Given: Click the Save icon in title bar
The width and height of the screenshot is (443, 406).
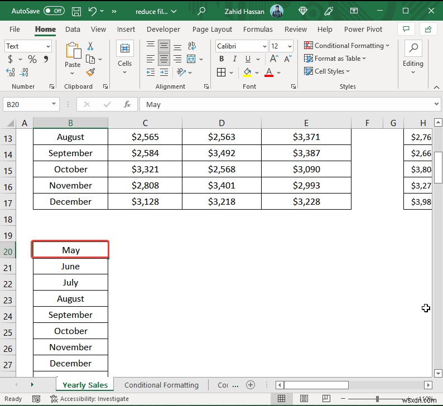Looking at the screenshot, I should click(76, 11).
